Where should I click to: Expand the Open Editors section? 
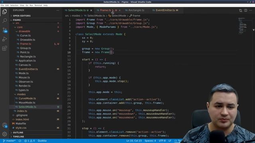36,16
